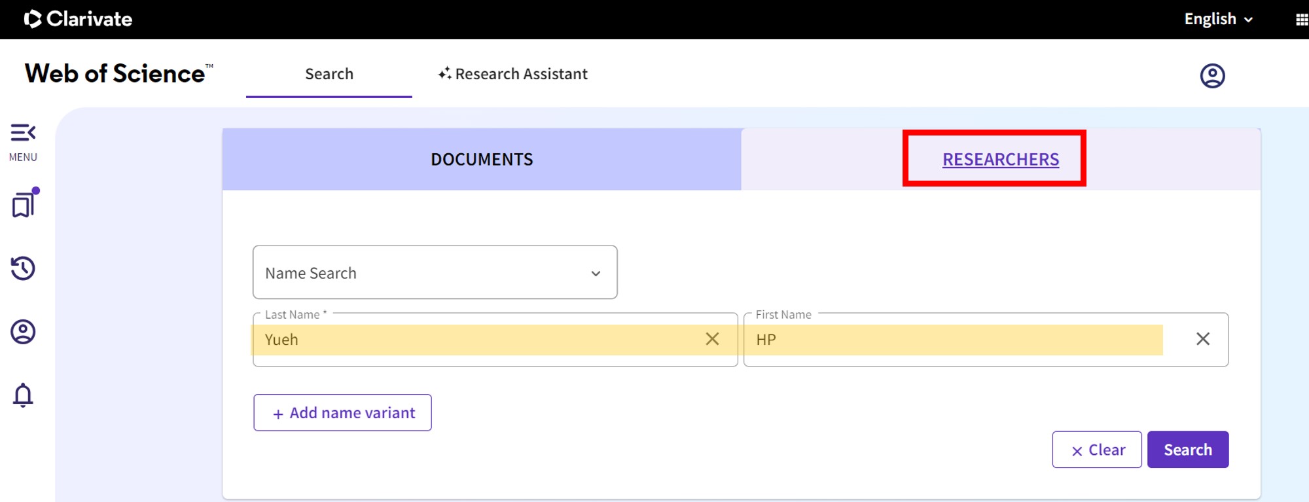Click the purple Search button
1309x502 pixels.
(x=1188, y=450)
